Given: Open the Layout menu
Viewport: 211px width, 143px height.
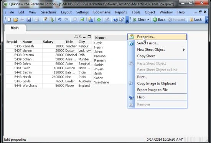Looking at the screenshot, I should tap(66, 12).
